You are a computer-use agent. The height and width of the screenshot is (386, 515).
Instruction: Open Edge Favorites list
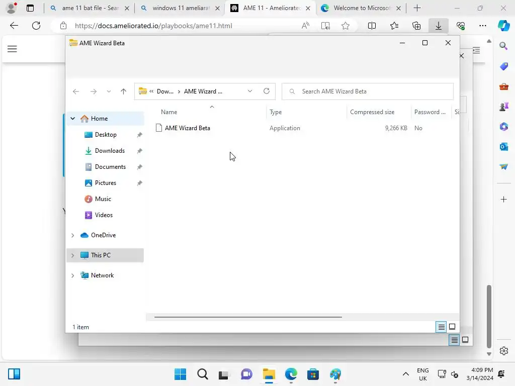point(394,26)
